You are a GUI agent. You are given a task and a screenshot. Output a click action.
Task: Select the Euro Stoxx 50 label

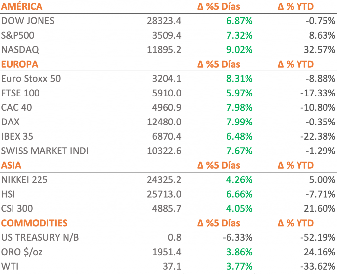point(31,79)
